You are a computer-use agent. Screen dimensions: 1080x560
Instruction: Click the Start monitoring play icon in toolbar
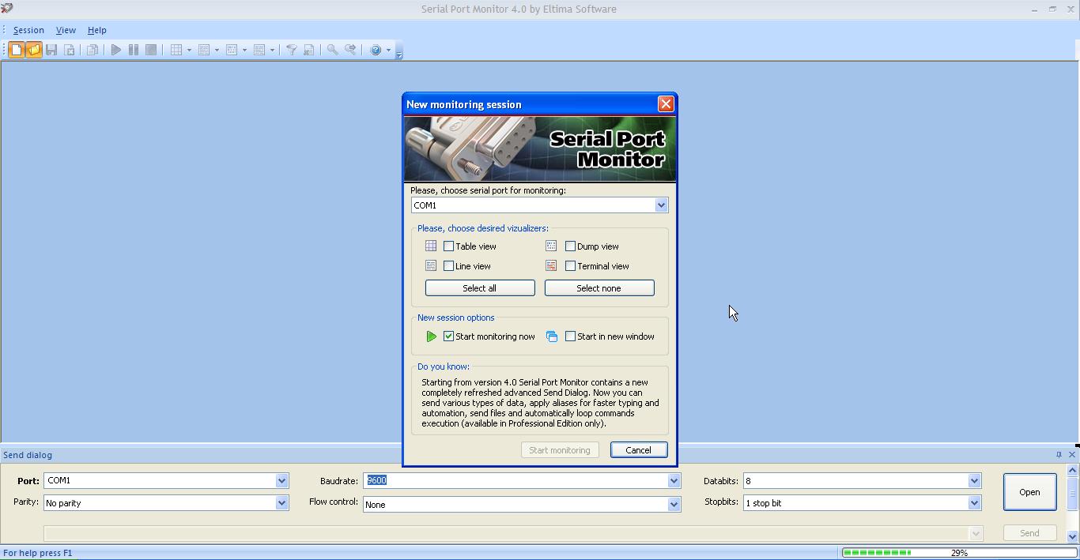click(x=116, y=50)
